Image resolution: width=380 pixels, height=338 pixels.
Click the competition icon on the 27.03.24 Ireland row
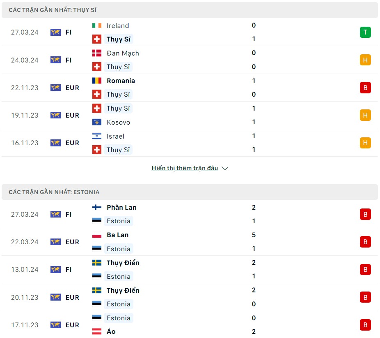pos(55,32)
